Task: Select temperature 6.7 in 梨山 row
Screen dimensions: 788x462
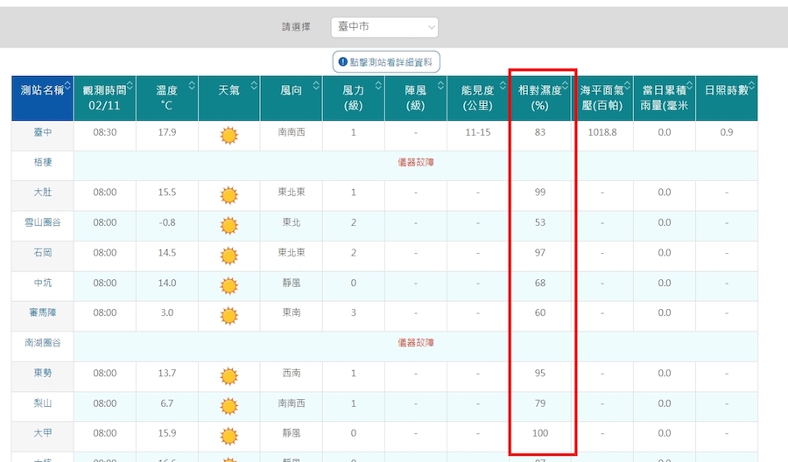Action: click(x=167, y=402)
